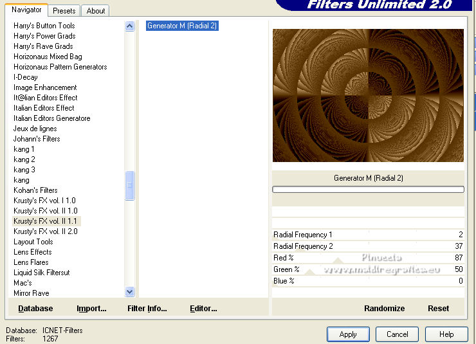Click the progress bar under the filter name

[368, 189]
